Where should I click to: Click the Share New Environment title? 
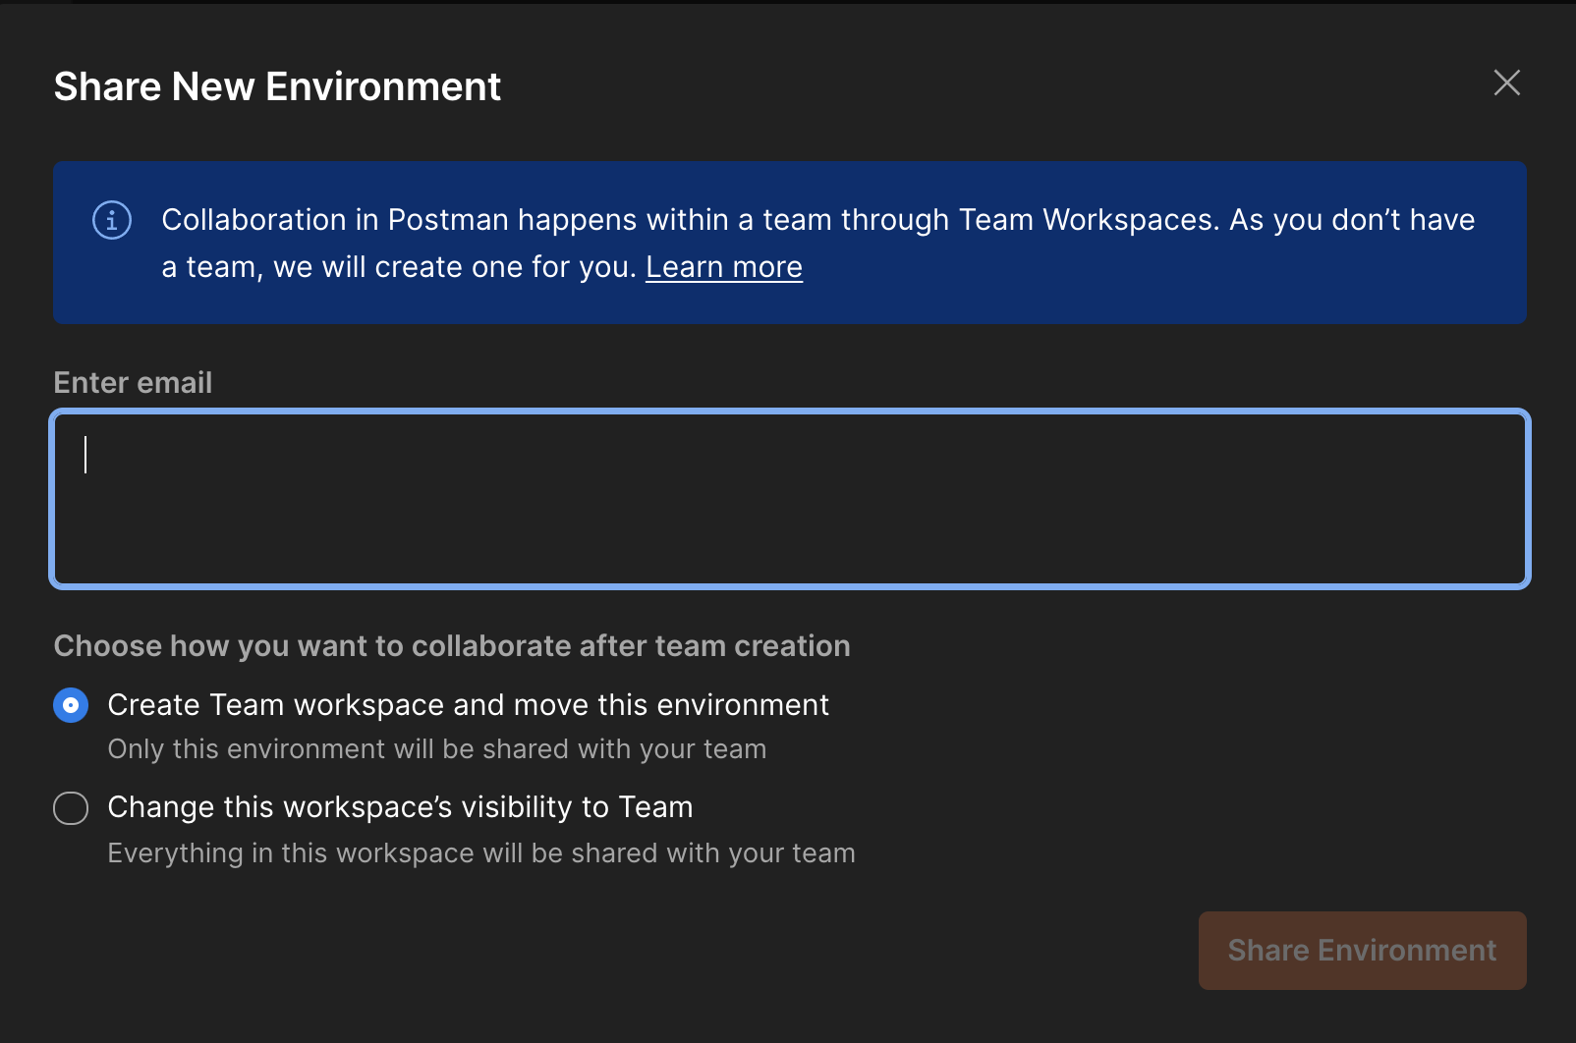point(277,86)
